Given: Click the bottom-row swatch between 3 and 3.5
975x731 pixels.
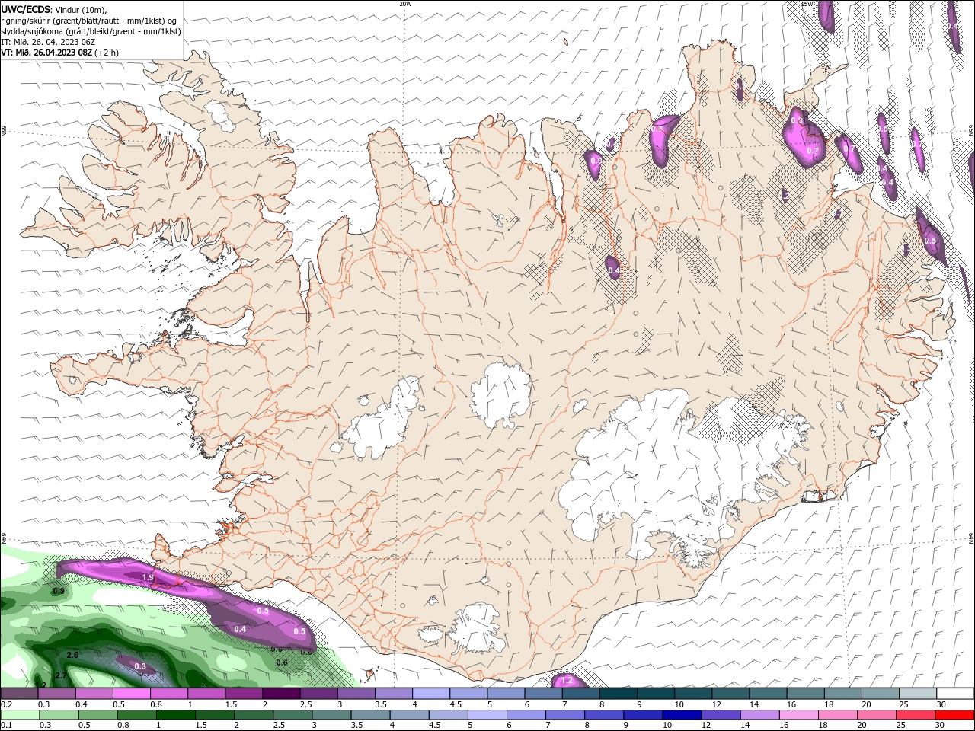Looking at the screenshot, I should pos(331,715).
